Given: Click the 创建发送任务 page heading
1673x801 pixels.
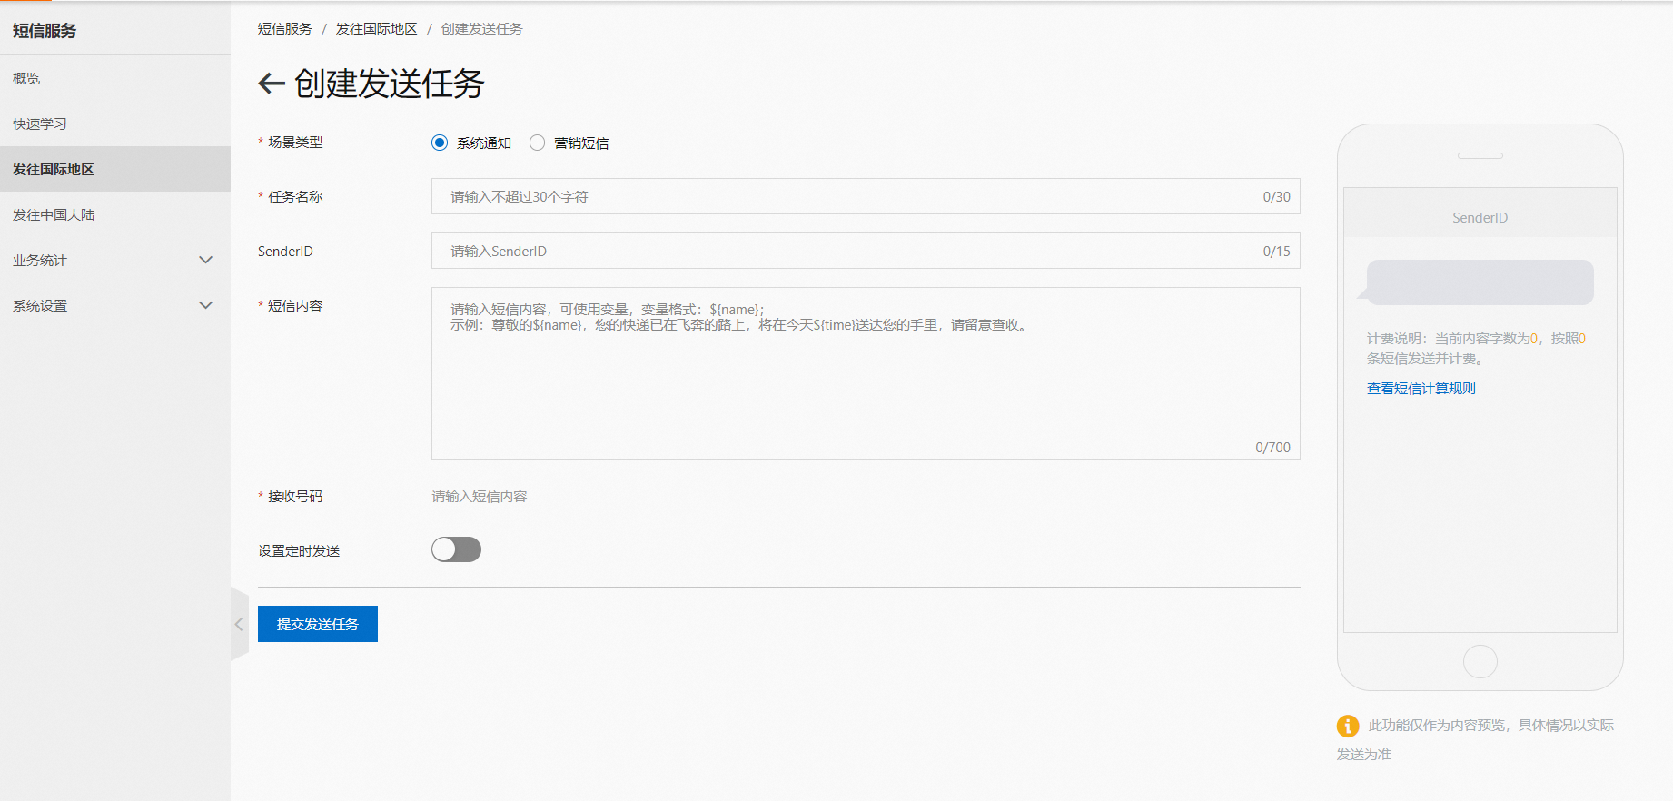Looking at the screenshot, I should [x=390, y=84].
